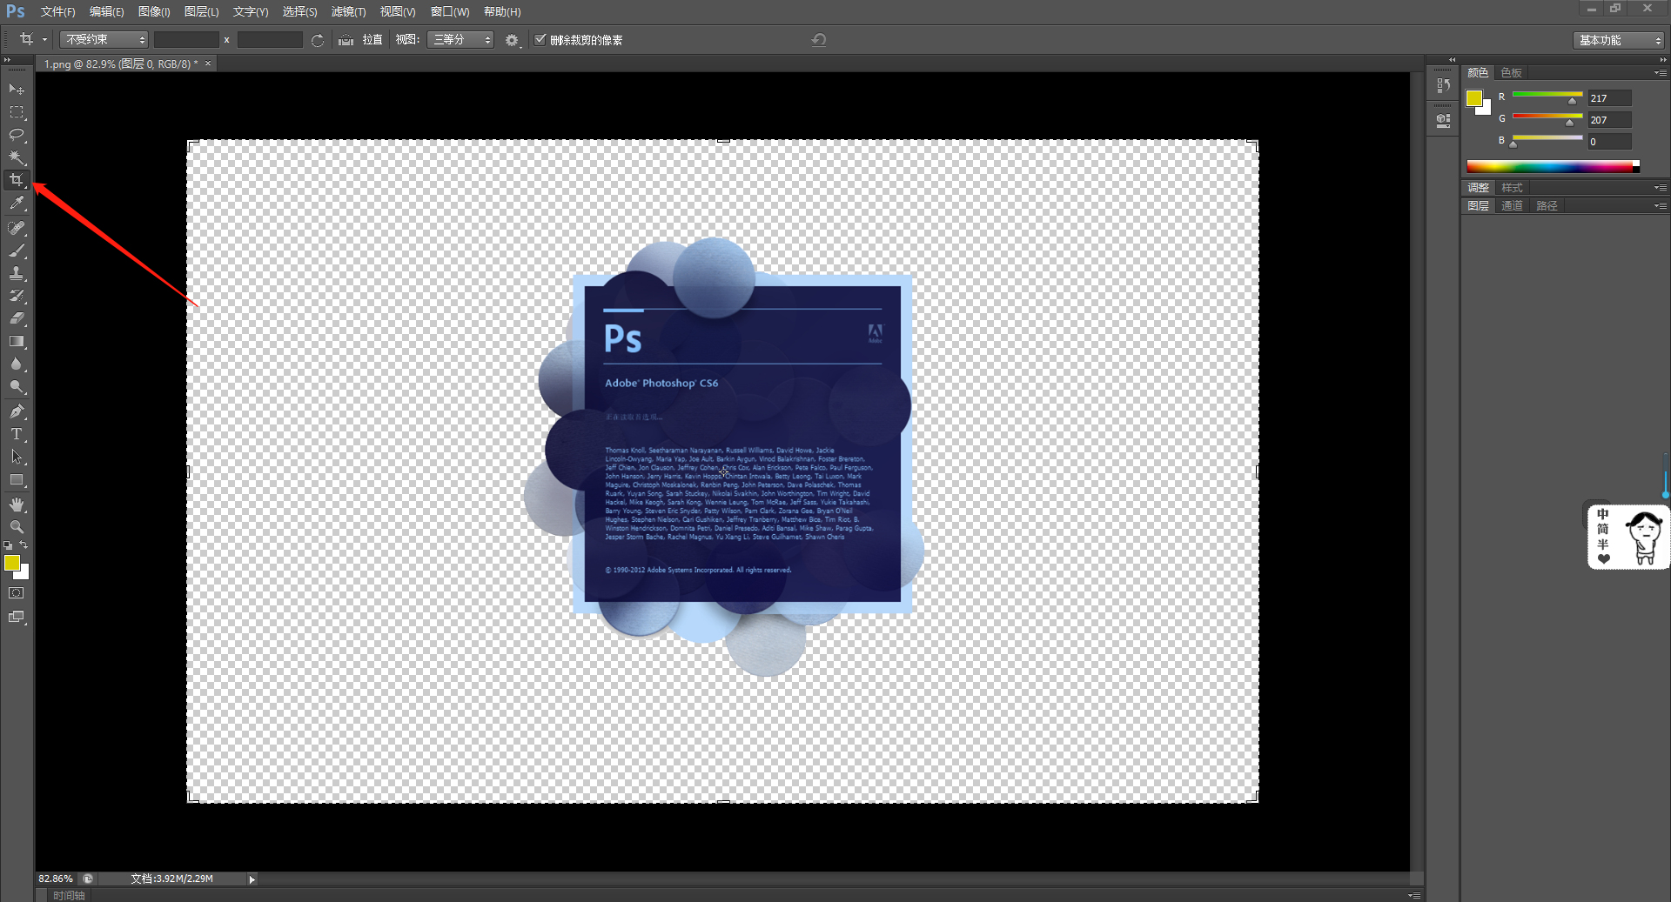Select the Zoom tool
The height and width of the screenshot is (902, 1671).
17,527
